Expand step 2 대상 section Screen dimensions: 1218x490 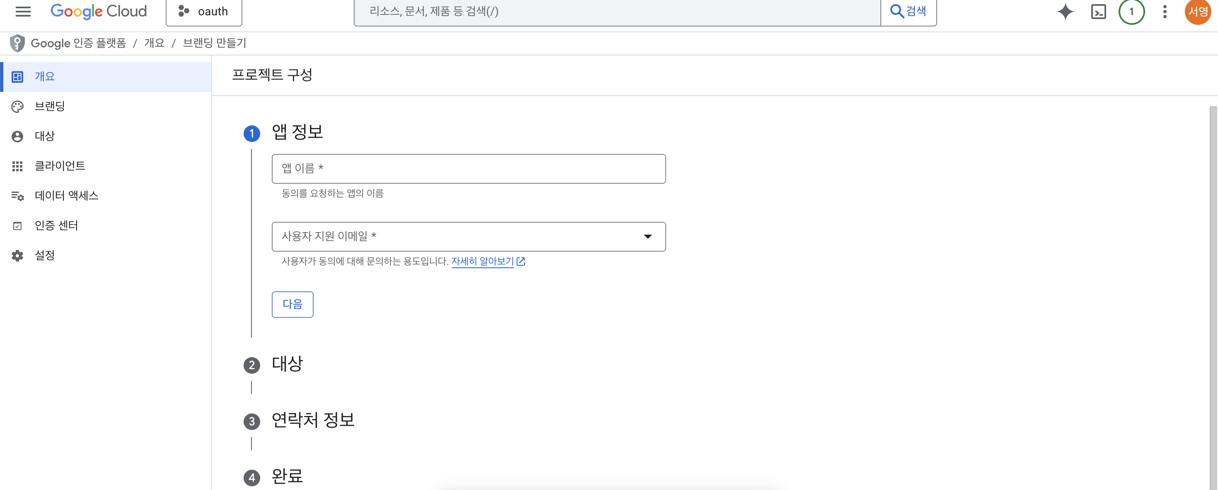point(287,364)
